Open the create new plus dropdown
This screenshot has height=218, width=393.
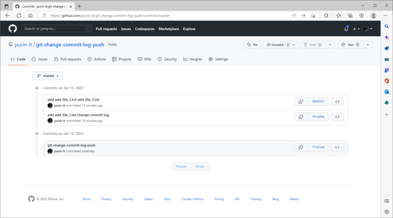pyautogui.click(x=356, y=29)
